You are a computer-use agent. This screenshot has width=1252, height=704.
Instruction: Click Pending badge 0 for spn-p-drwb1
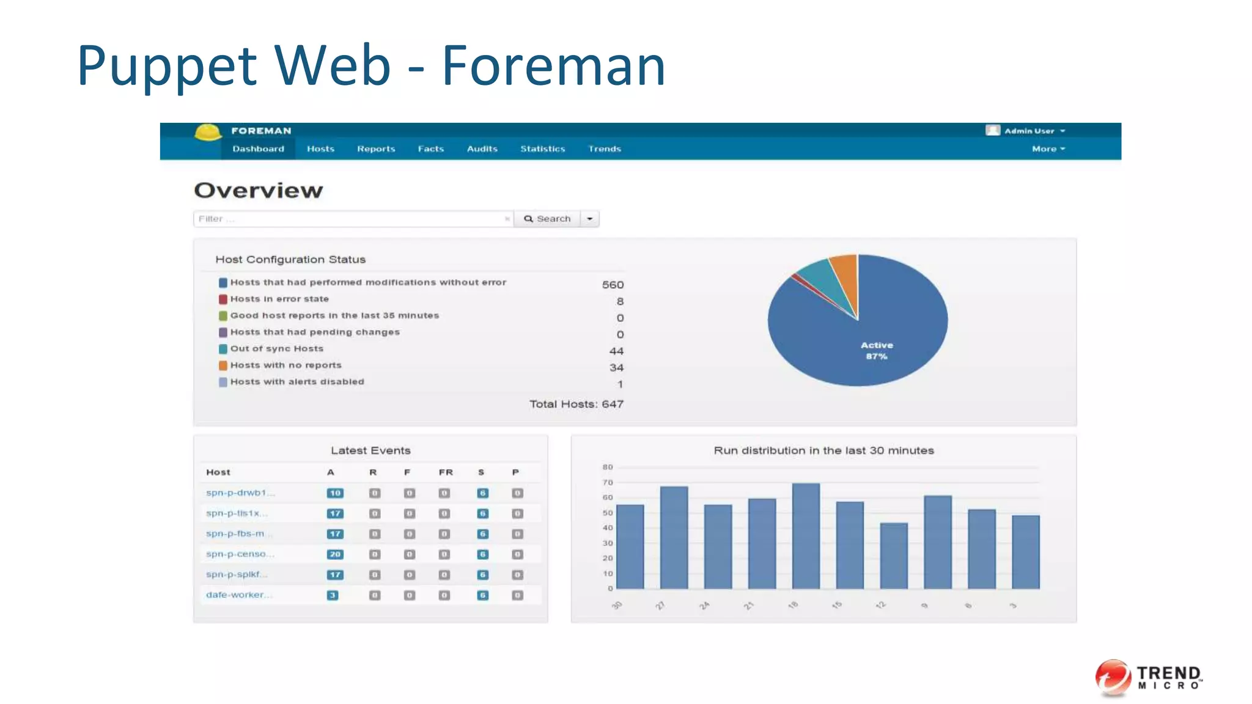click(x=517, y=493)
